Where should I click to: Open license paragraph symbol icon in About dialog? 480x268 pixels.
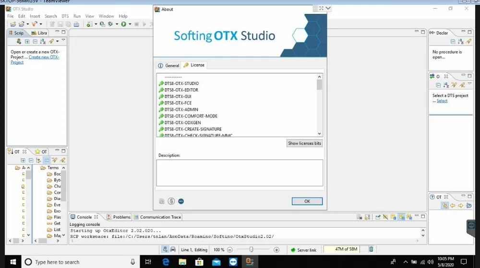(171, 201)
